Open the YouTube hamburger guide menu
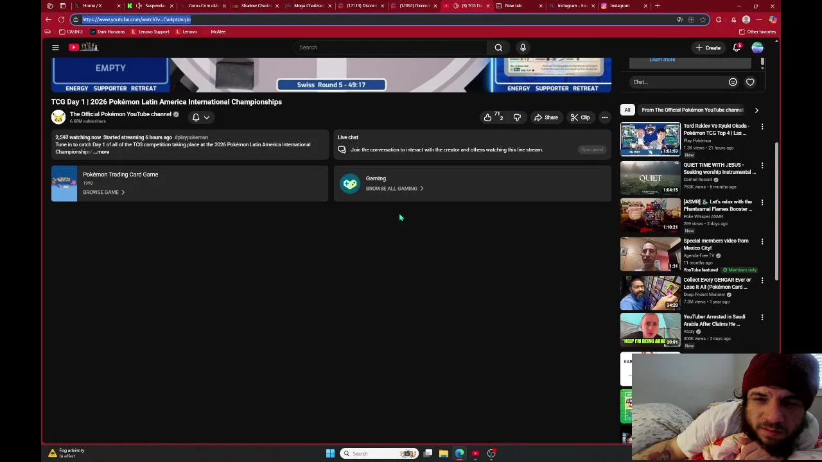 click(x=55, y=47)
